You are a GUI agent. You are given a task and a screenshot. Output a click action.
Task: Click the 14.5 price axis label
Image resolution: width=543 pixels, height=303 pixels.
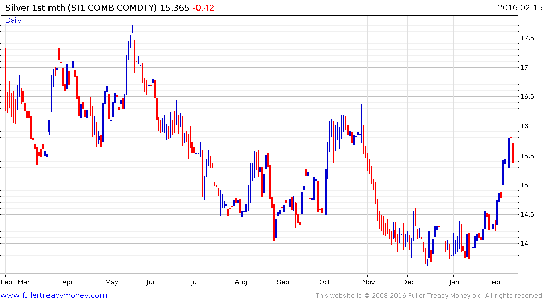[x=527, y=215]
